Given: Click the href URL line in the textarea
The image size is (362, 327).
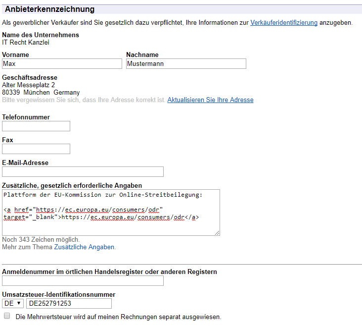Looking at the screenshot, I should pyautogui.click(x=83, y=210).
